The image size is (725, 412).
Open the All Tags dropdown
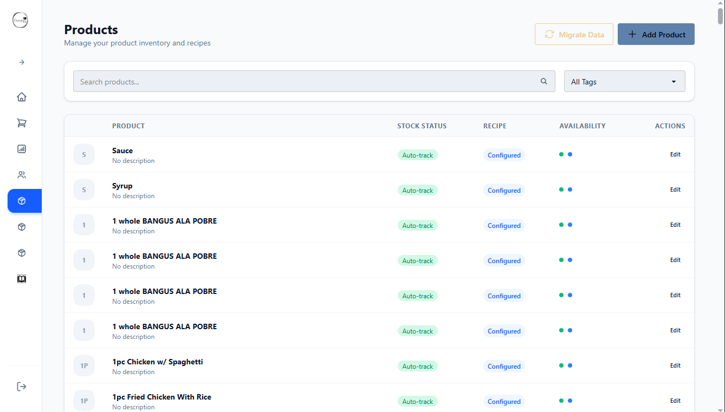click(x=625, y=81)
